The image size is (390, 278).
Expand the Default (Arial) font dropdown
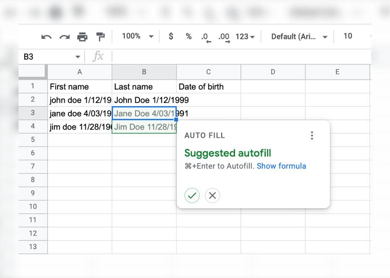299,36
